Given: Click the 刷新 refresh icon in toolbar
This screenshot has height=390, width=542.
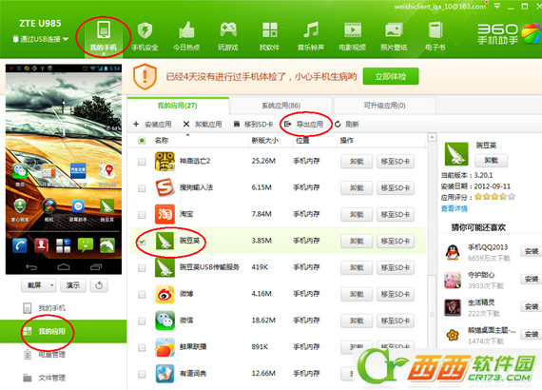Looking at the screenshot, I should coord(338,124).
